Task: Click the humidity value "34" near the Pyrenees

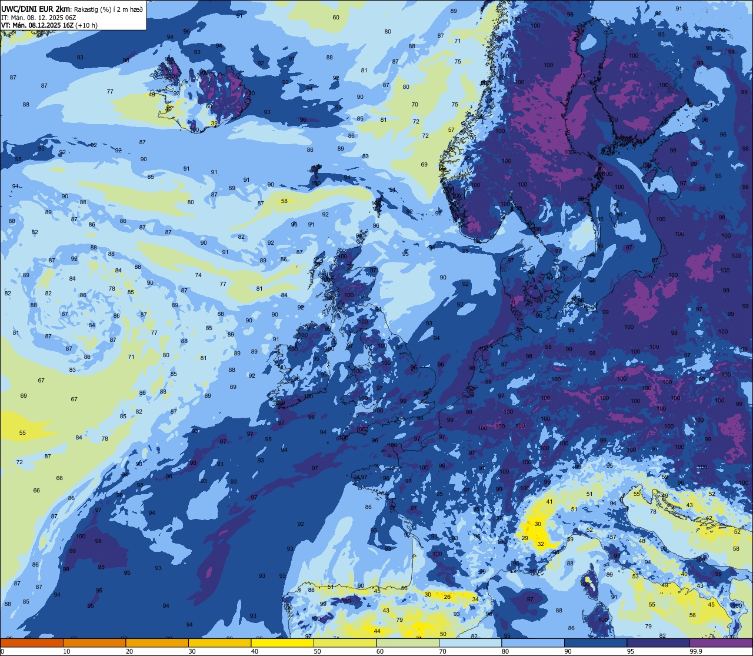Action: 475,600
